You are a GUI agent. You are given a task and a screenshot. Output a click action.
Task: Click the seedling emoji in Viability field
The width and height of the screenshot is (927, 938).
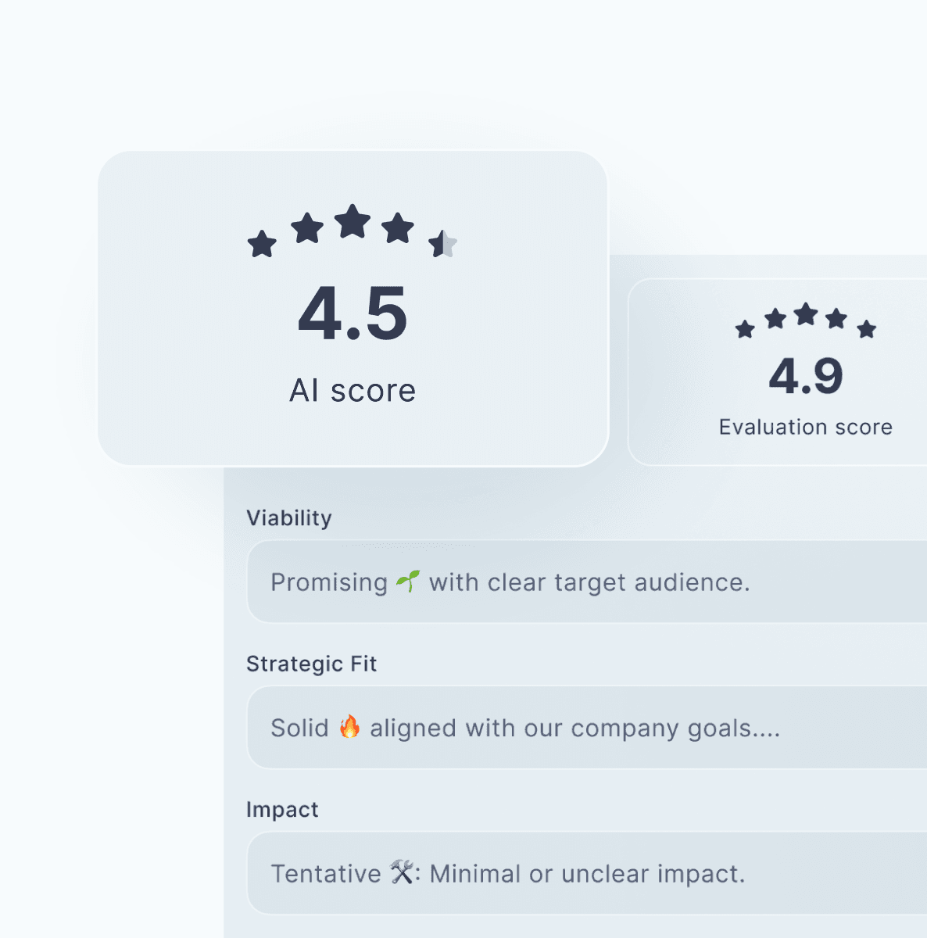pos(408,581)
